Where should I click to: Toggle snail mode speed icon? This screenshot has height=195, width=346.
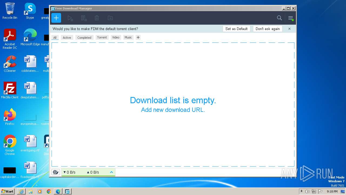[x=56, y=172]
